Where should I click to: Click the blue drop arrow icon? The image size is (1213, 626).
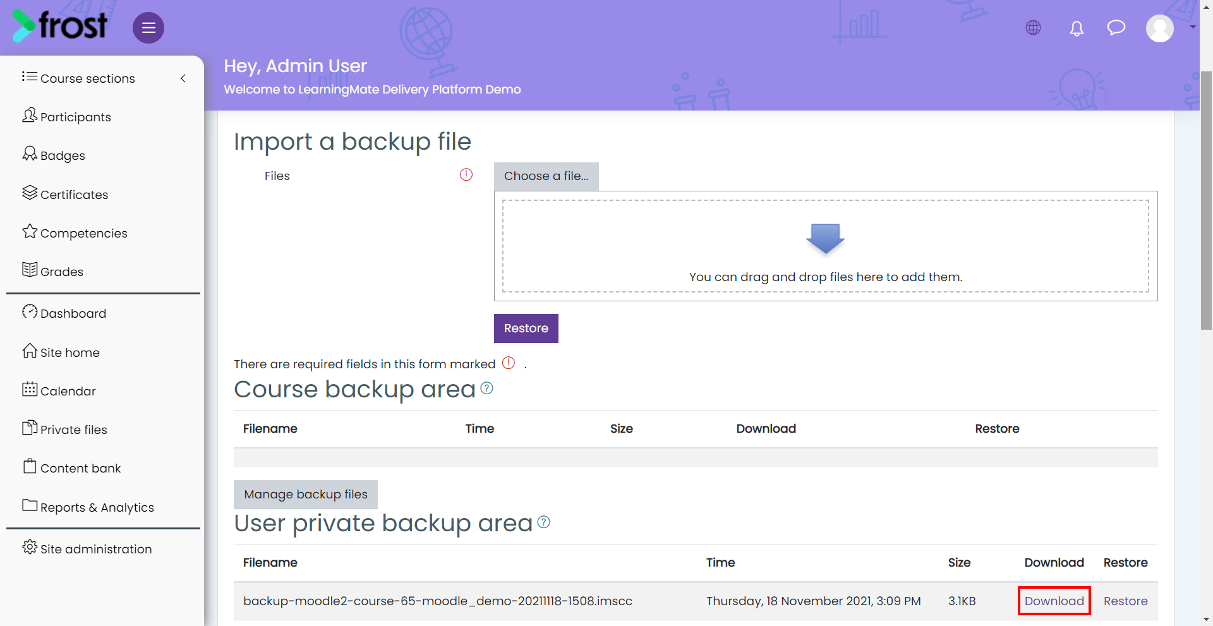point(825,239)
